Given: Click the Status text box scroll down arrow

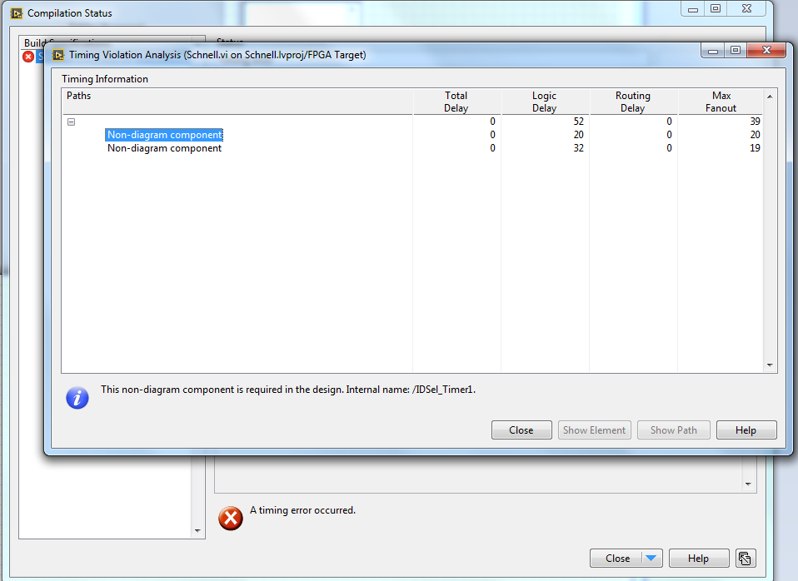Looking at the screenshot, I should click(748, 484).
